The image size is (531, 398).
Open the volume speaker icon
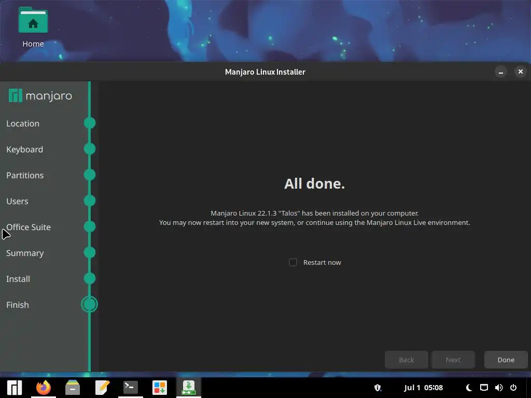[x=498, y=388]
